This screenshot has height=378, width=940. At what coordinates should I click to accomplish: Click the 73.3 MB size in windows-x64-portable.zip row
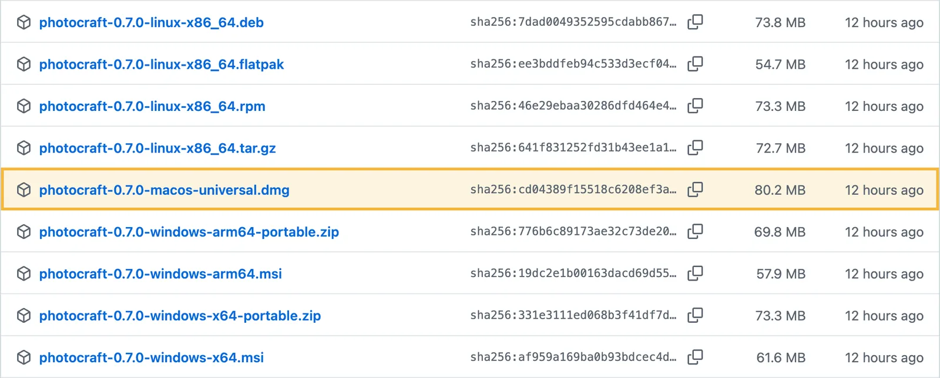click(x=780, y=316)
